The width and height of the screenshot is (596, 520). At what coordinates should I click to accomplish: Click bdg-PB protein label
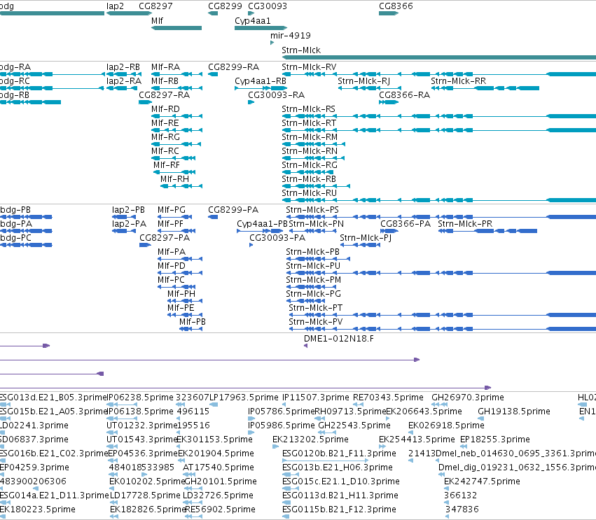coord(15,210)
